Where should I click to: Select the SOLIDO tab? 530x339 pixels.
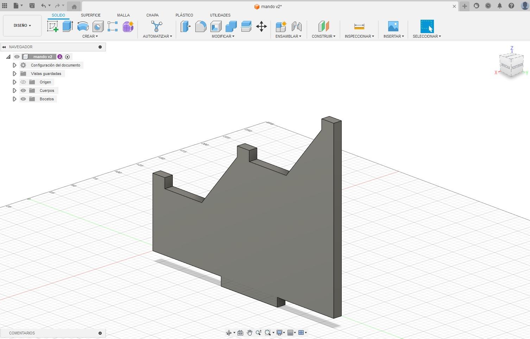click(58, 15)
